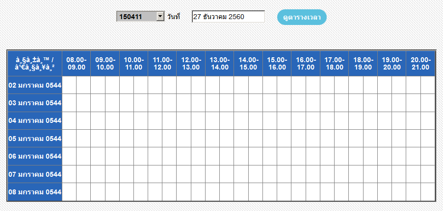Click last 20.00-21.00 cell on 08 มกราคม row

click(x=428, y=192)
